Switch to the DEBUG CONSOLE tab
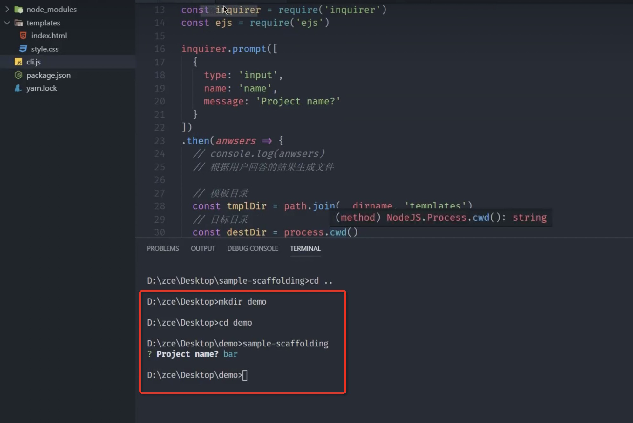633x423 pixels. click(x=253, y=248)
